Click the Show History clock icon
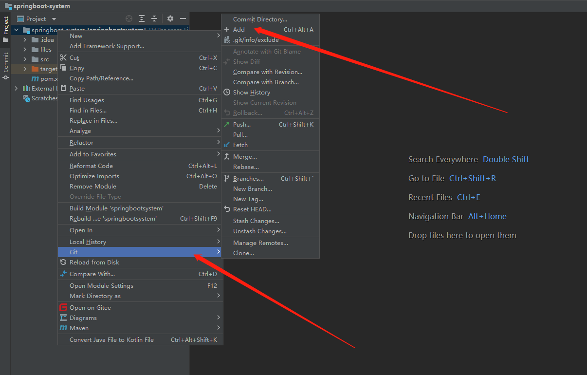This screenshot has width=587, height=375. [227, 93]
